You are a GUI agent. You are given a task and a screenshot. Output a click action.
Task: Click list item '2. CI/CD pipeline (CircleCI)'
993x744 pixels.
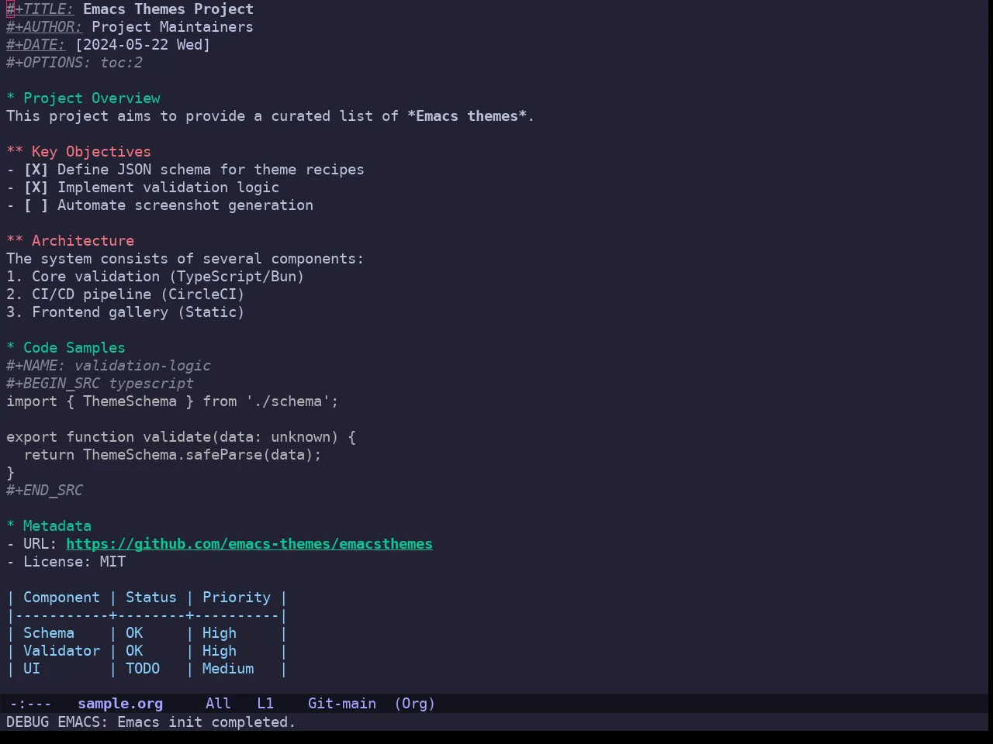[x=126, y=294]
